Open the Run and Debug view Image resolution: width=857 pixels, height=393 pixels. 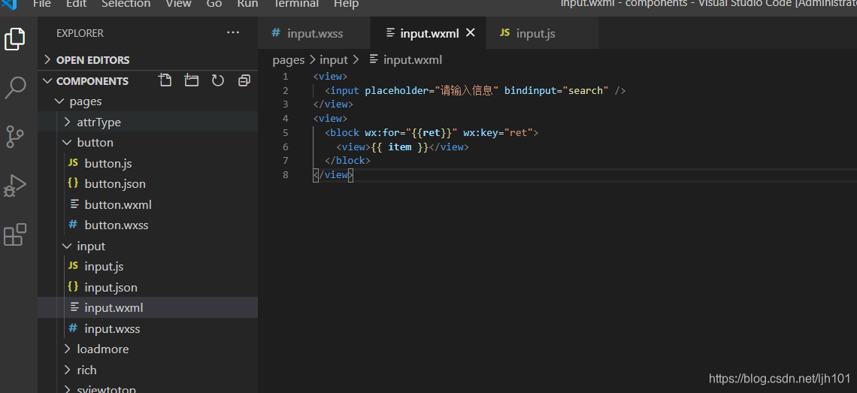click(x=15, y=186)
